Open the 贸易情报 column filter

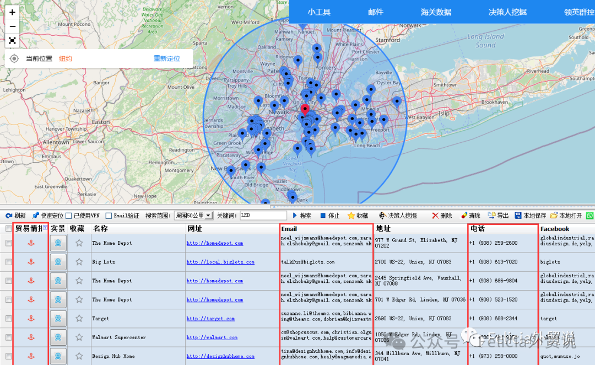pyautogui.click(x=45, y=227)
